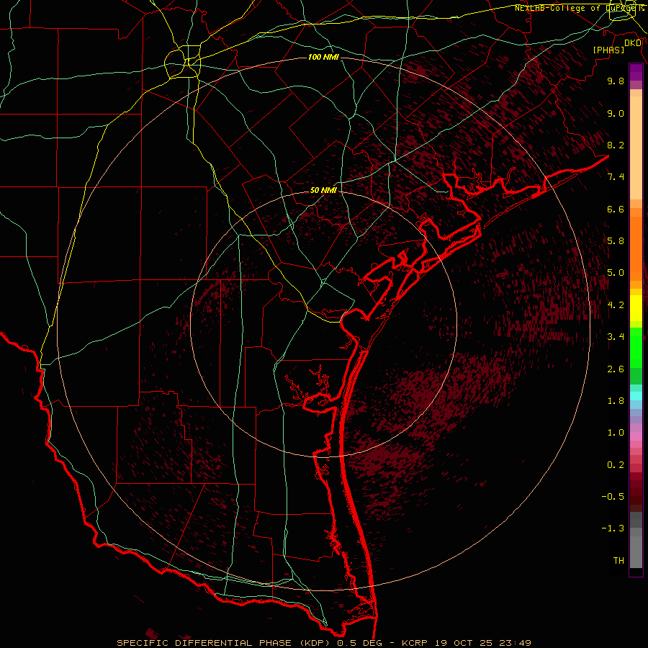Click the purple top of the color bar

pyautogui.click(x=636, y=72)
